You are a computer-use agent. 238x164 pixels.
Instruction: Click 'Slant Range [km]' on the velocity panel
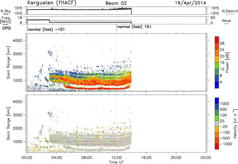8,123
